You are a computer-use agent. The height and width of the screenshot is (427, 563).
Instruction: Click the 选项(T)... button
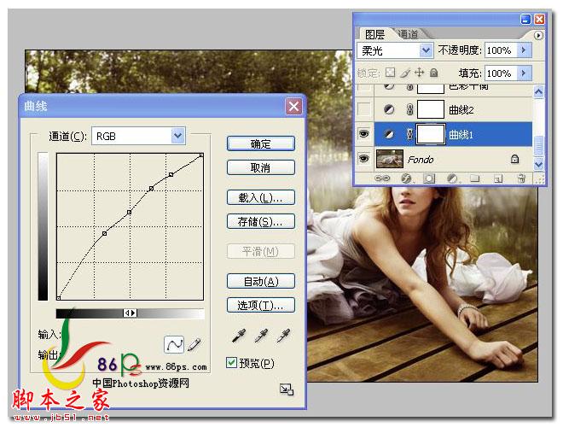pyautogui.click(x=261, y=305)
